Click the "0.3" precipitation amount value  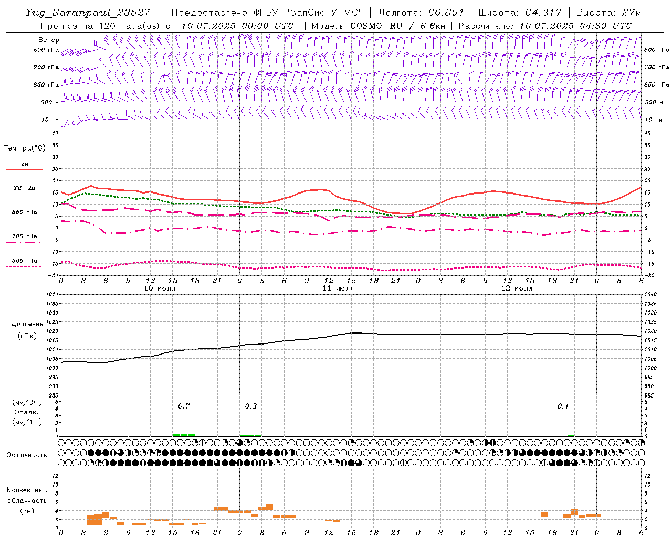coord(251,406)
